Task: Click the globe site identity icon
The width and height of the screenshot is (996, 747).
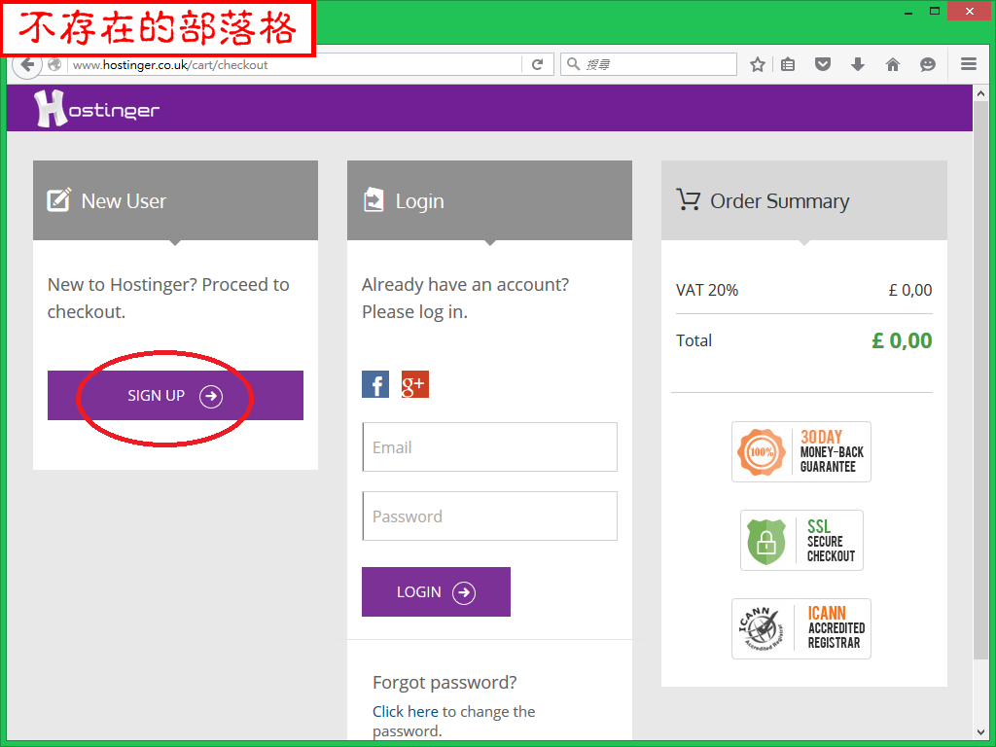Action: pos(54,64)
